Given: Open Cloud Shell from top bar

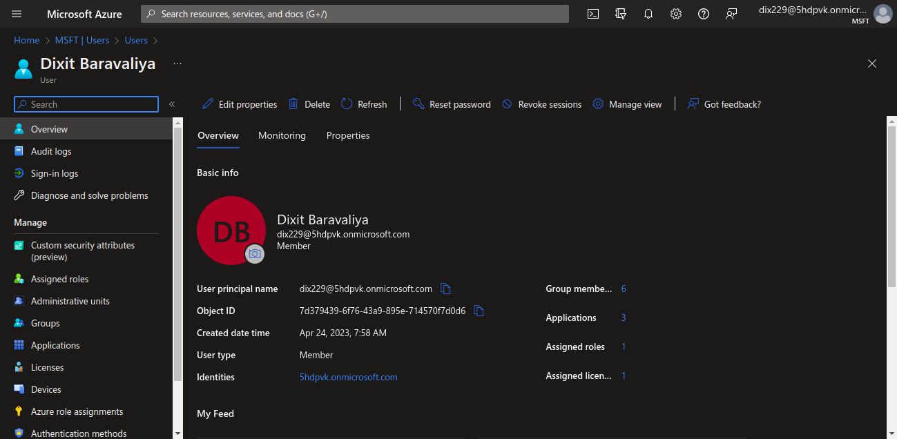Looking at the screenshot, I should coord(592,14).
